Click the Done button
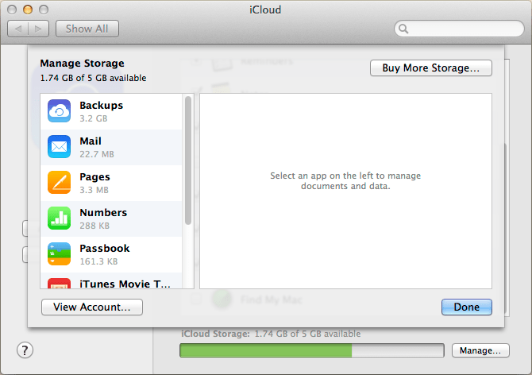 (467, 307)
